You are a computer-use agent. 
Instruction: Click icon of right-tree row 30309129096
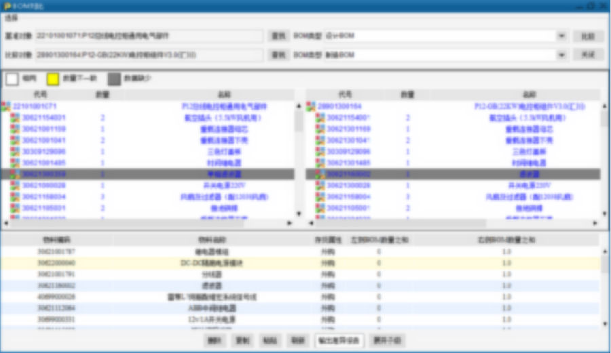coord(320,151)
